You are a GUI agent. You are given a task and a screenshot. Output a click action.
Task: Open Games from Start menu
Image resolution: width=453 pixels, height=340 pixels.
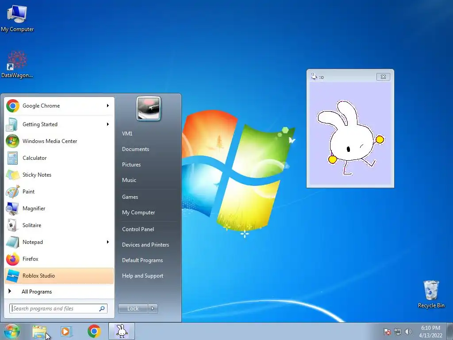130,197
